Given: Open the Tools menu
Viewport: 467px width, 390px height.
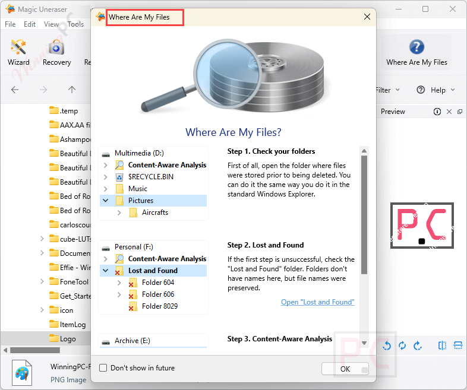Looking at the screenshot, I should pos(75,24).
